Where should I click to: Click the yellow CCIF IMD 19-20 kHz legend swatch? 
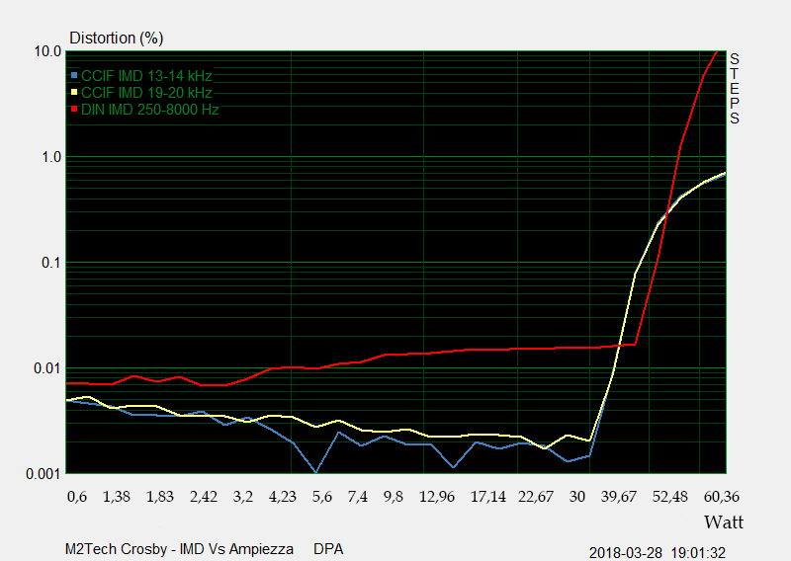point(75,92)
